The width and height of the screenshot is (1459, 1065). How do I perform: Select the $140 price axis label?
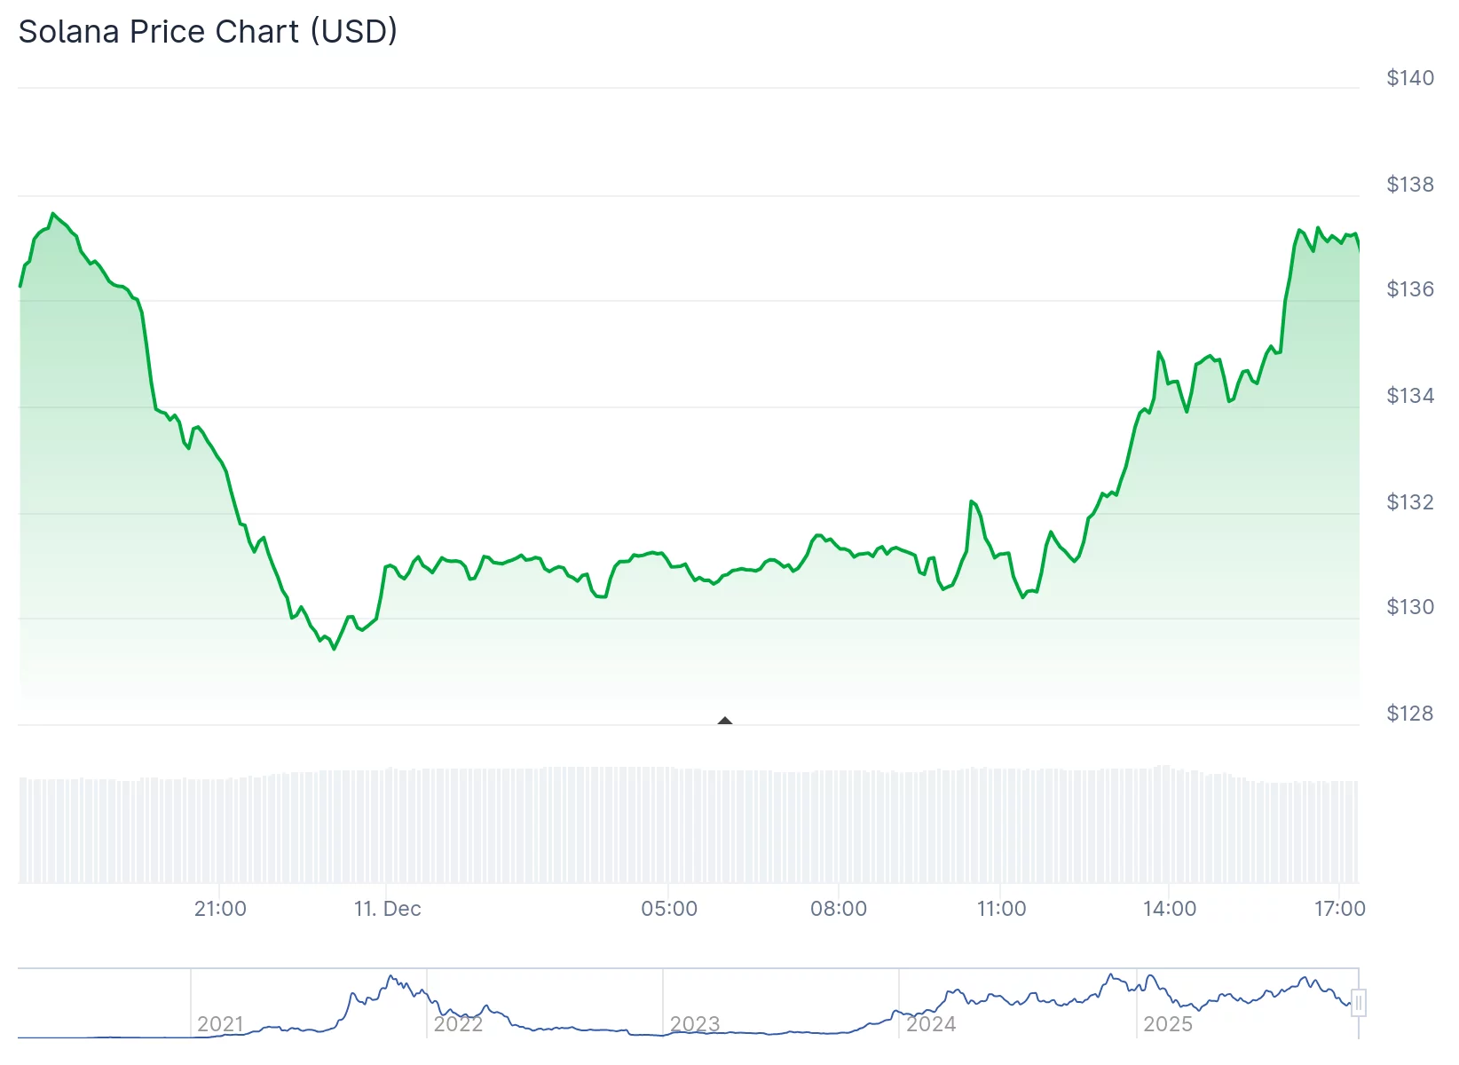pos(1410,78)
